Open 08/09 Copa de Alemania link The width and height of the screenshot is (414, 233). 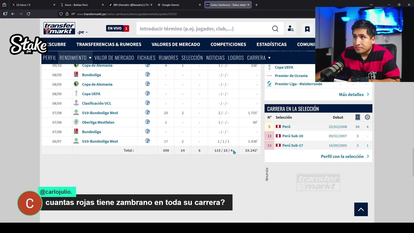97,84
